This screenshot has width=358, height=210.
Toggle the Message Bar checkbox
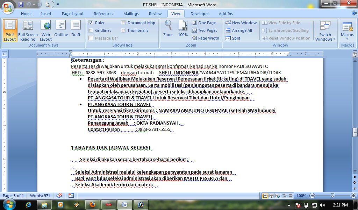tap(91, 38)
